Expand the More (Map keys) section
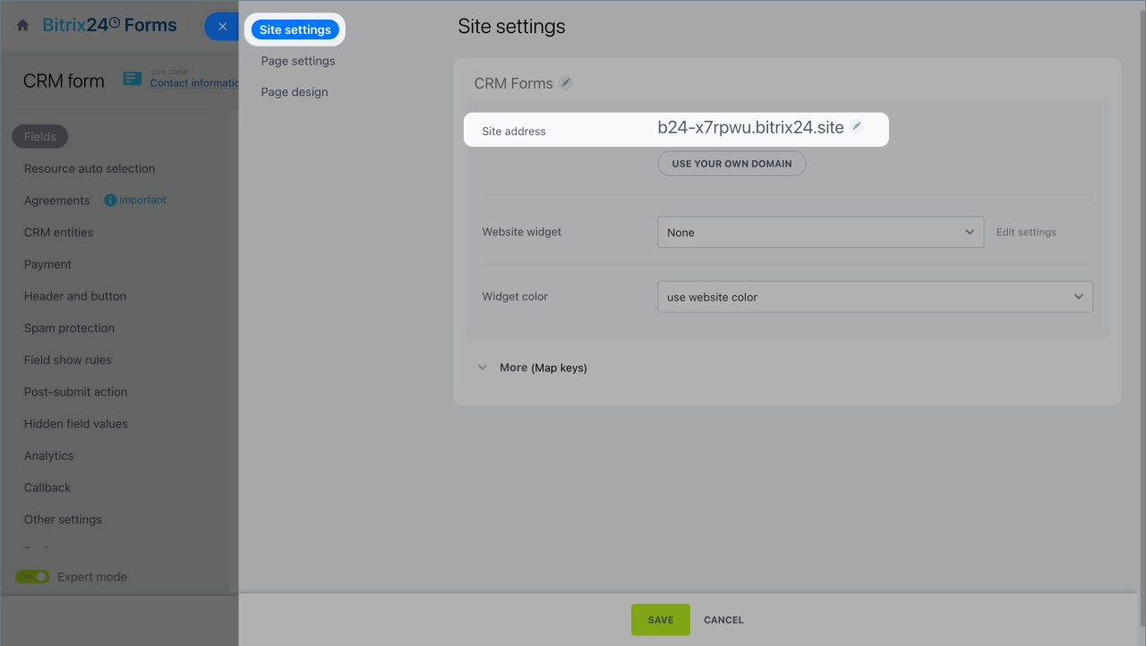Viewport: 1146px width, 646px height. point(534,368)
